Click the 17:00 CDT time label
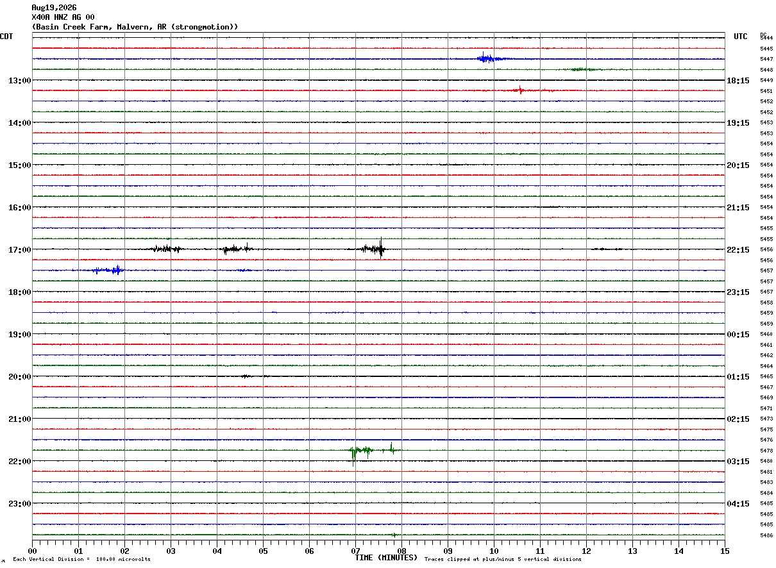The width and height of the screenshot is (776, 568). pos(19,250)
